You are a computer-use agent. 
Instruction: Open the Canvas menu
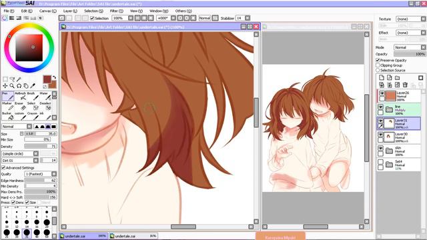(x=48, y=11)
